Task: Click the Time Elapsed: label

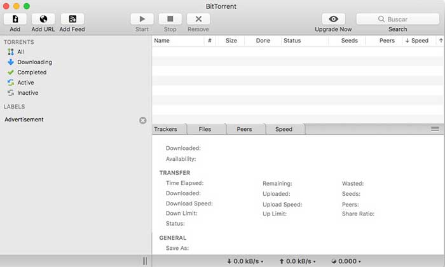Action: pos(184,183)
